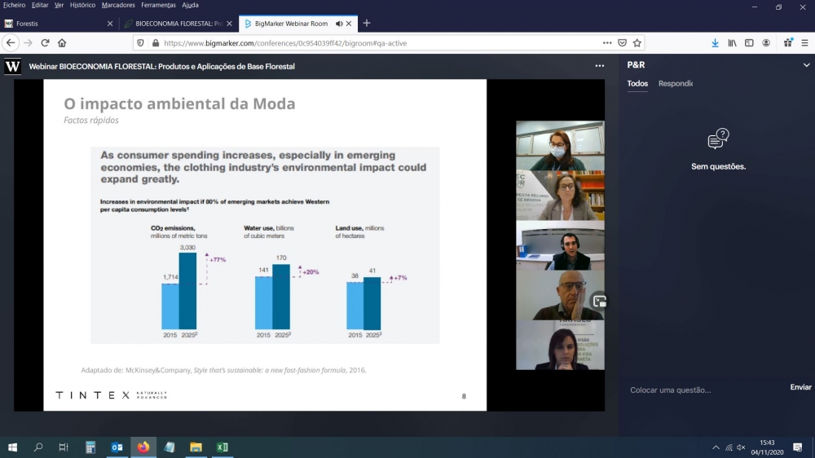Mute the BigMarker Webinar Room tab audio

tap(339, 24)
